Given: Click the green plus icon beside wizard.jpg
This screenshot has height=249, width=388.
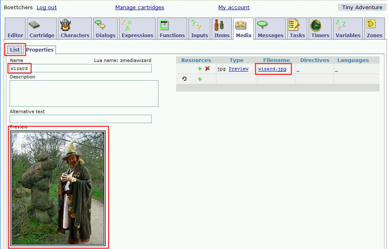Looking at the screenshot, I should (200, 69).
